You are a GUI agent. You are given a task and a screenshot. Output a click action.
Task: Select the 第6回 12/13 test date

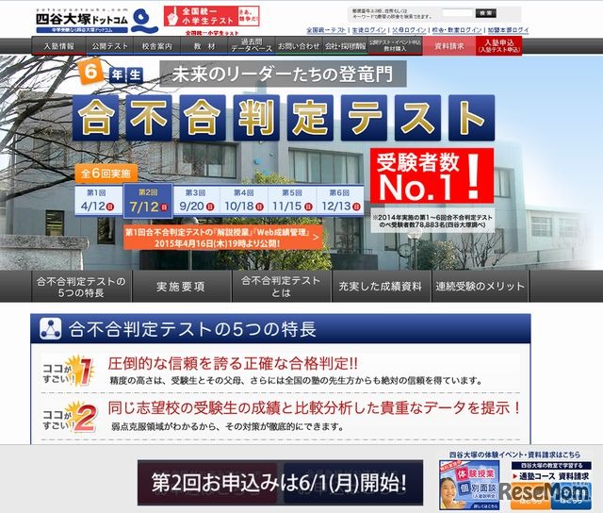pyautogui.click(x=340, y=201)
